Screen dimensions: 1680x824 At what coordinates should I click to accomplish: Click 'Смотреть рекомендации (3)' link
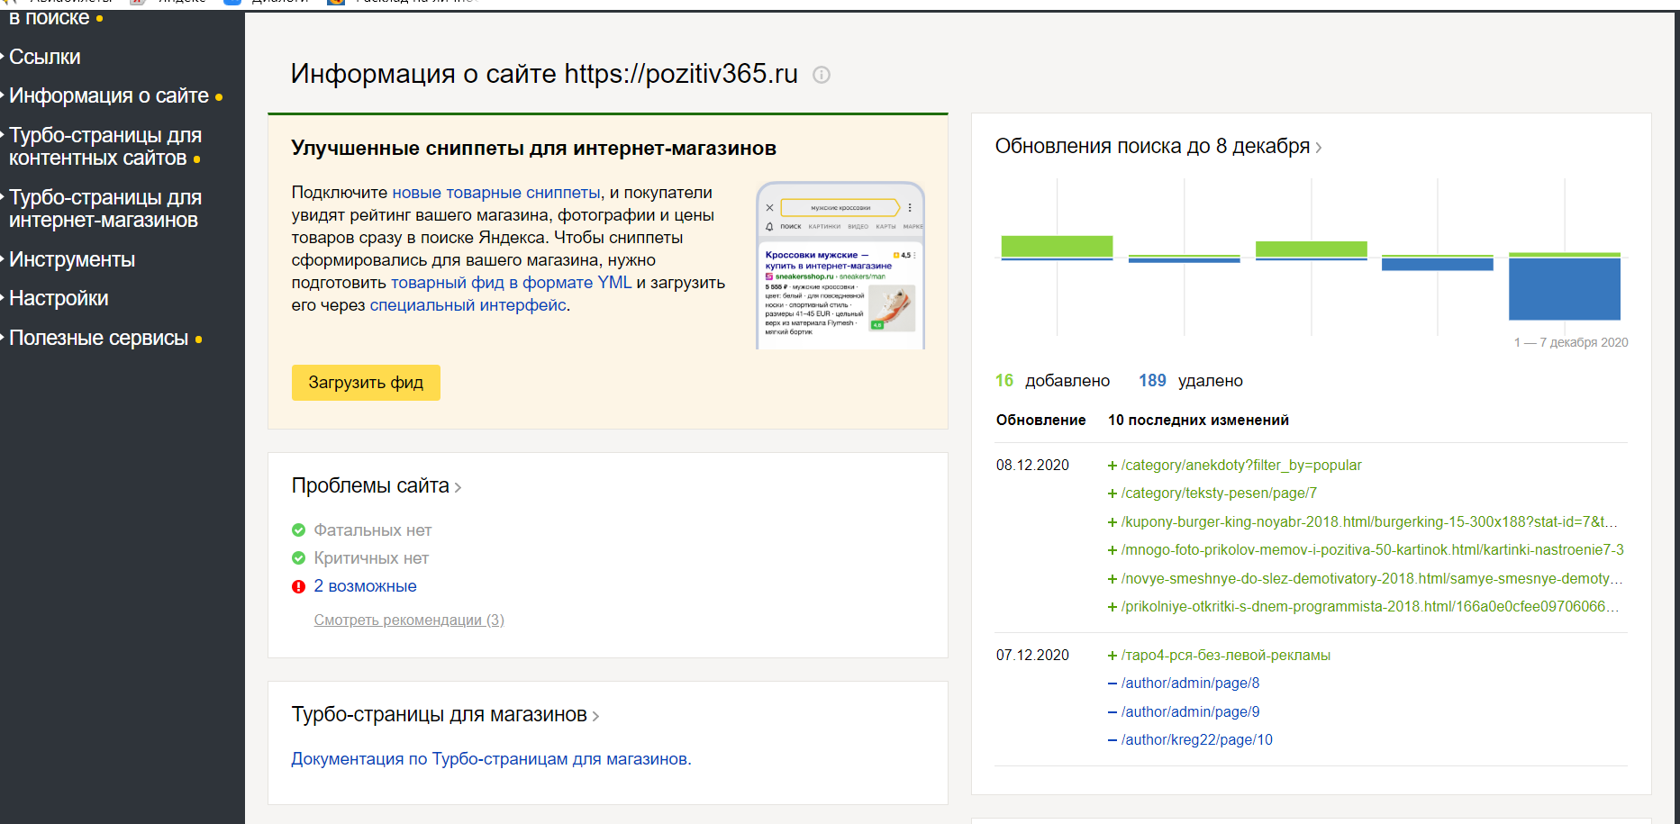click(409, 620)
